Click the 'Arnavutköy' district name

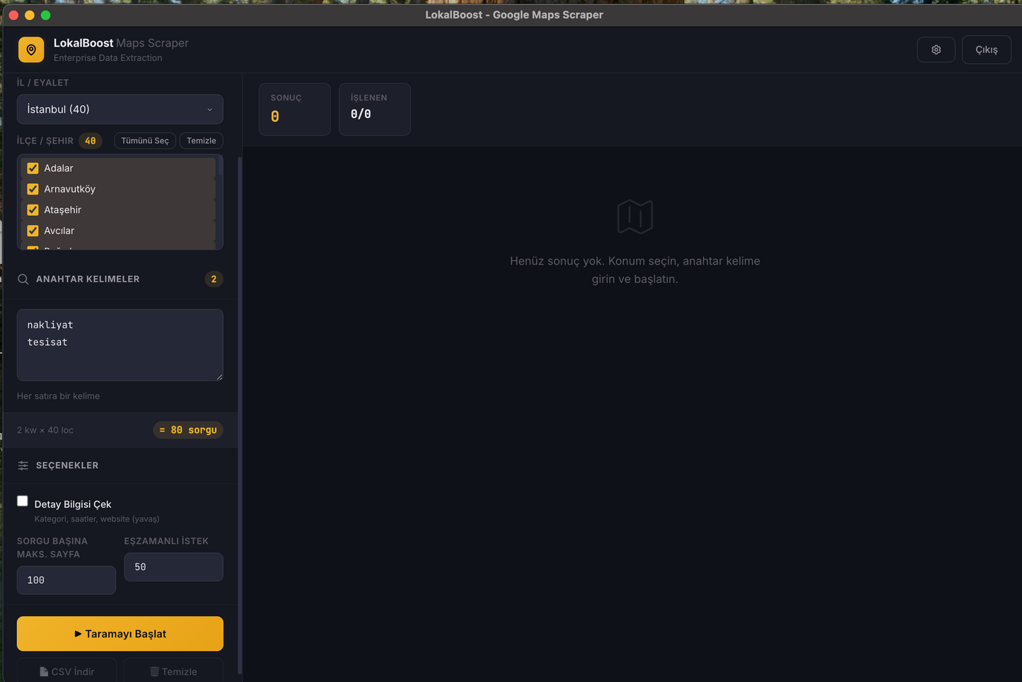69,189
